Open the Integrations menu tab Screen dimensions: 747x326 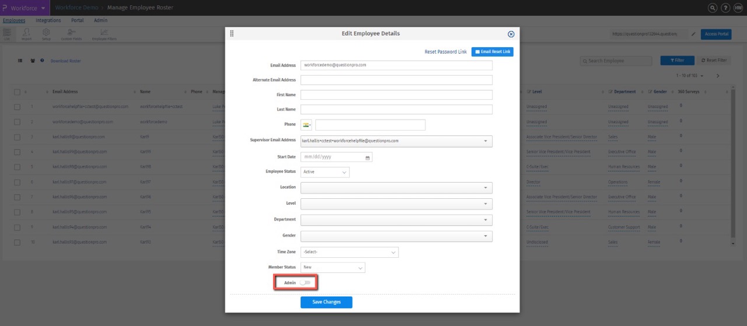tap(48, 20)
